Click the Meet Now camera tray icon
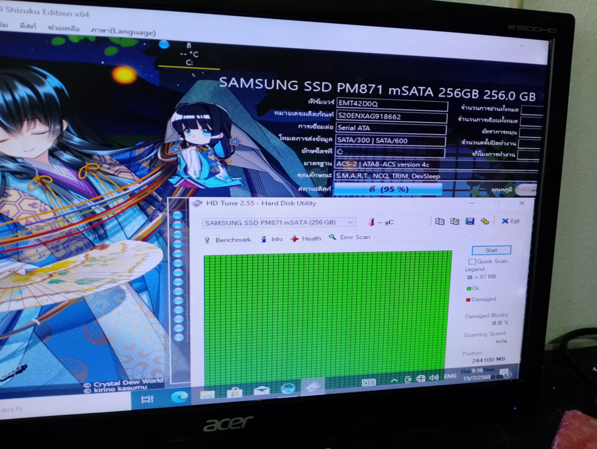 click(x=408, y=379)
